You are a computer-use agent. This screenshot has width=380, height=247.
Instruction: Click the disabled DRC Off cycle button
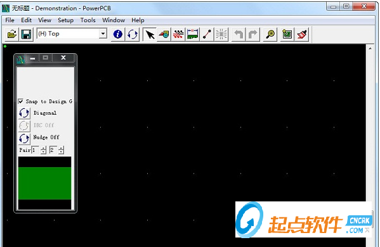[x=24, y=125]
